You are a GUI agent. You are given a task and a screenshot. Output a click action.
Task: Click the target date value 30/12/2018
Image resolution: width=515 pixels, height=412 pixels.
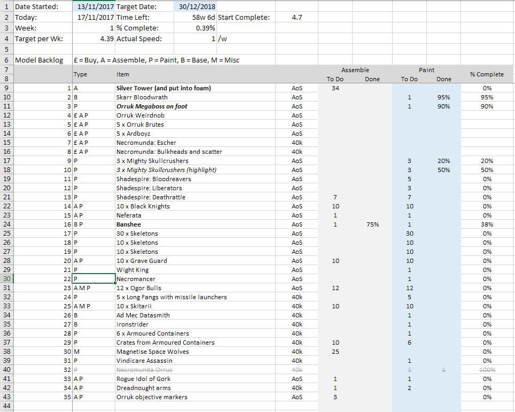(x=195, y=6)
